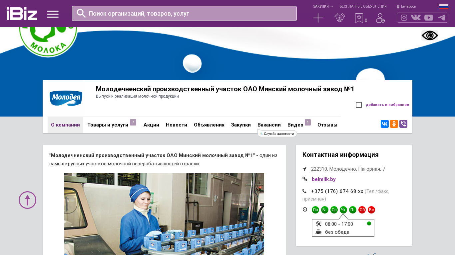455x255 pixels.
Task: Share company page on VKontakte
Action: point(385,124)
